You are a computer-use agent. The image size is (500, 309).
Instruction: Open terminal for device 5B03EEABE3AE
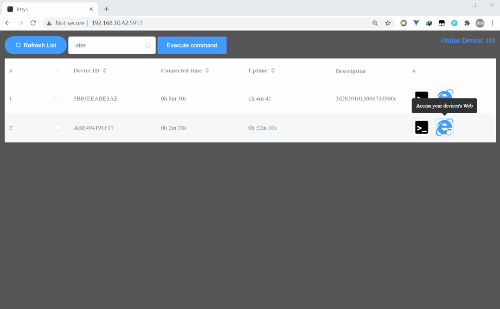421,95
